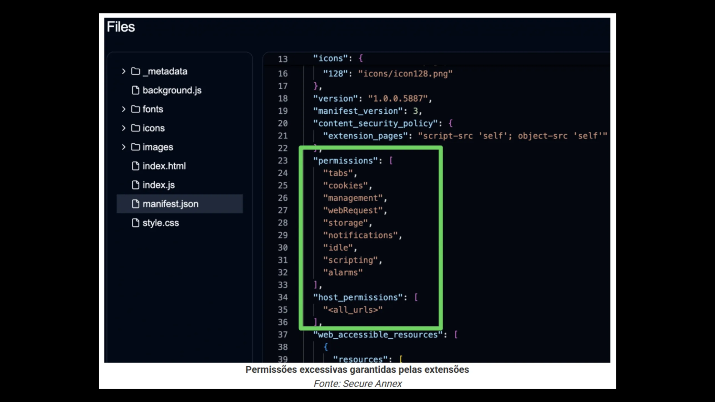Open background.js in the file tree
Screen dimensions: 715x402
pyautogui.click(x=172, y=90)
